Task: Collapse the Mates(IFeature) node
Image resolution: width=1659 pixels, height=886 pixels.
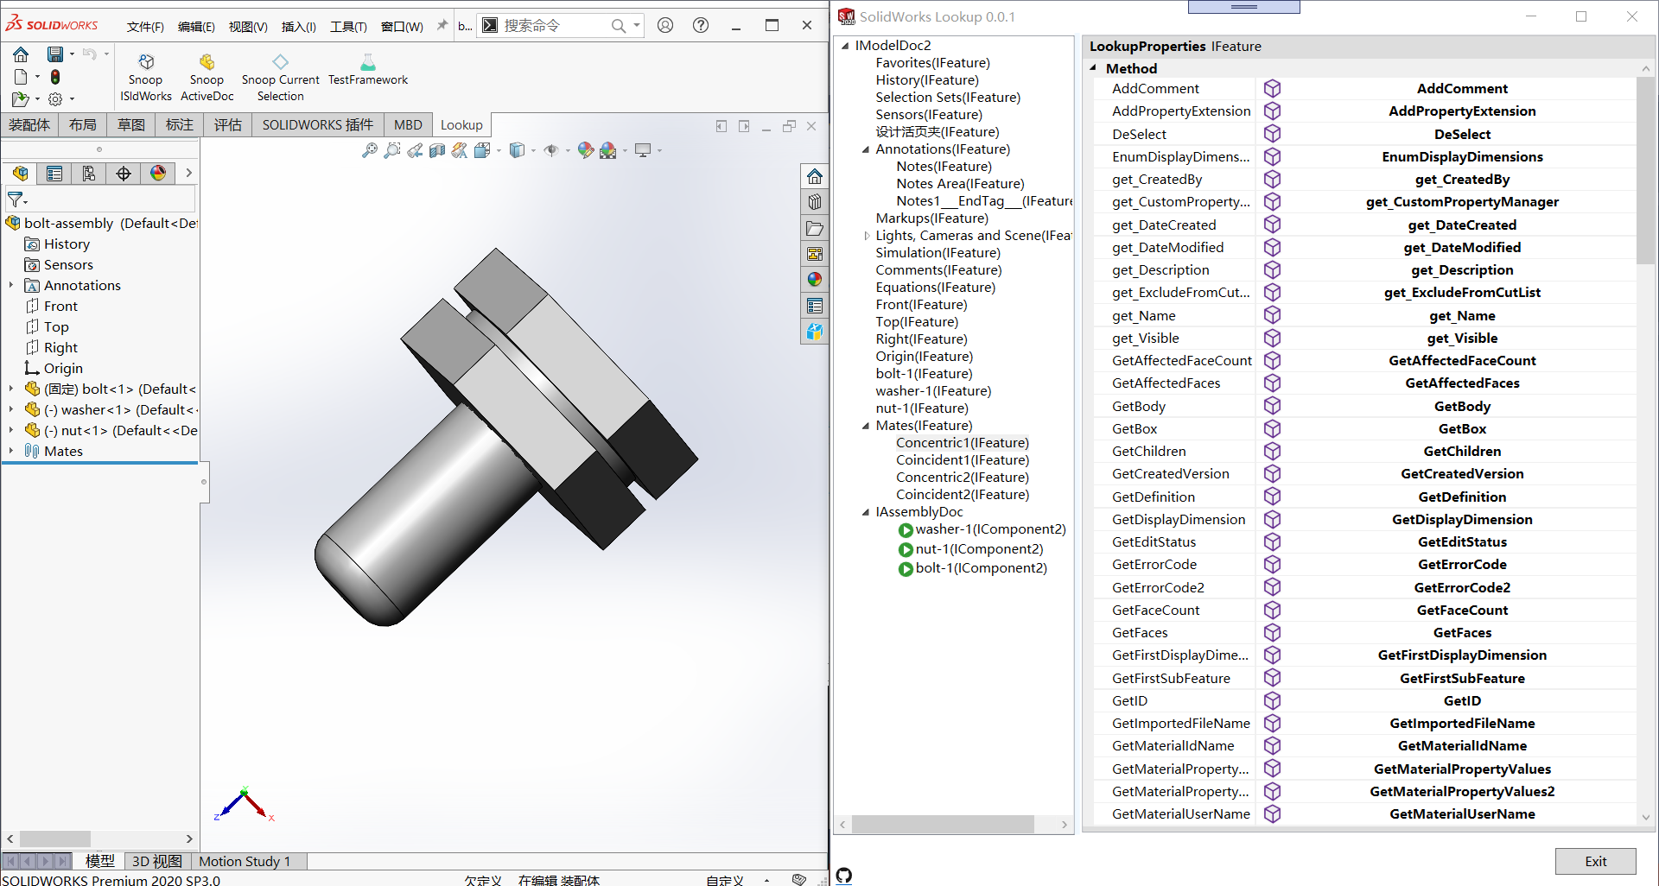Action: tap(866, 426)
